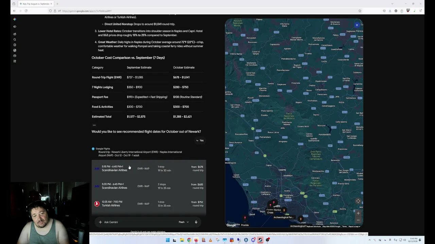Click the taskbar clock showing 8:40 PM
Image resolution: width=435 pixels, height=244 pixels.
(x=413, y=240)
